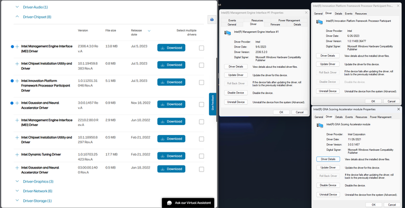Open Resources tab in Management Engine Interface dialog

pyautogui.click(x=257, y=20)
